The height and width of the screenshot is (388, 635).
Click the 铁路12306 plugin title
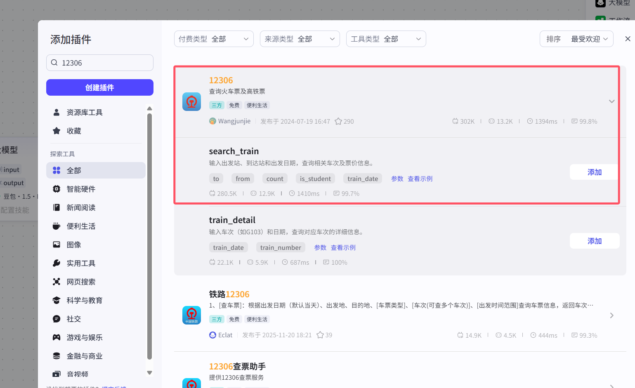coord(229,294)
